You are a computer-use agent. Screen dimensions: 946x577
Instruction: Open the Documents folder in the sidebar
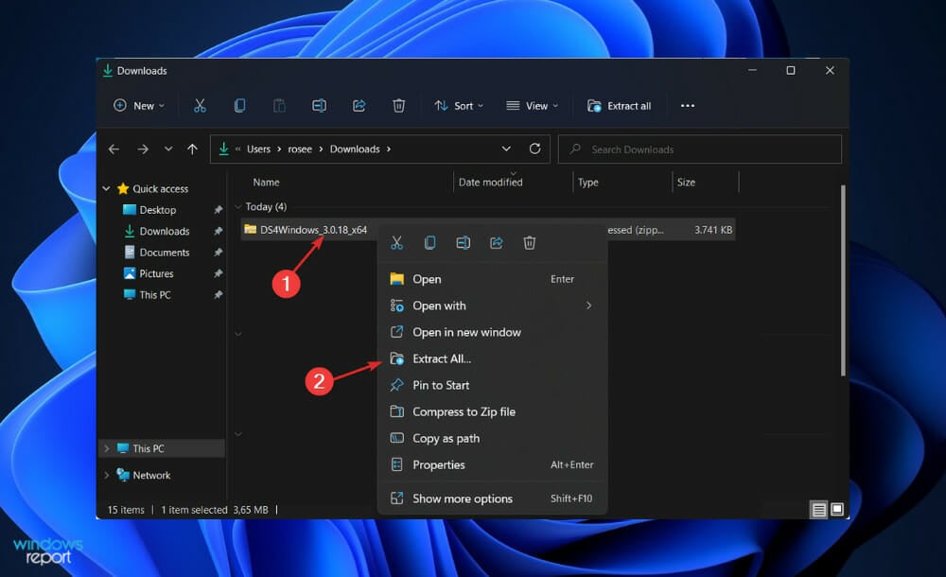pyautogui.click(x=165, y=253)
